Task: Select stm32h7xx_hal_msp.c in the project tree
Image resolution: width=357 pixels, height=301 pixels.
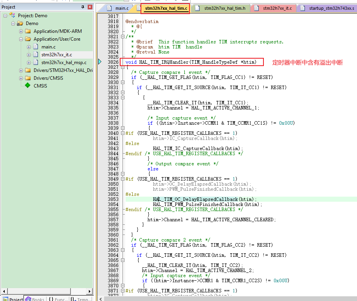Action: (x=64, y=63)
